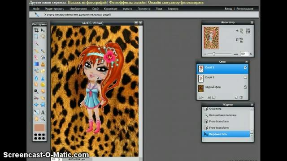Select the Gradient tool
This screenshot has width=287, height=161.
point(36,64)
